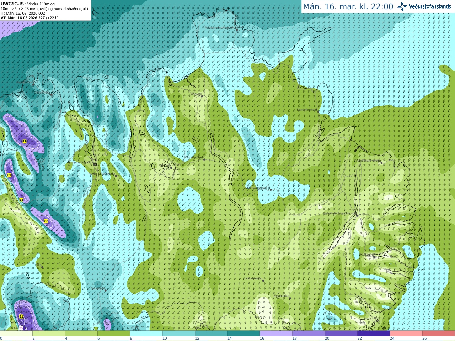This screenshot has height=341, width=455.
Task: Click the Veðurstofa Íslands logo
Action: click(424, 6)
